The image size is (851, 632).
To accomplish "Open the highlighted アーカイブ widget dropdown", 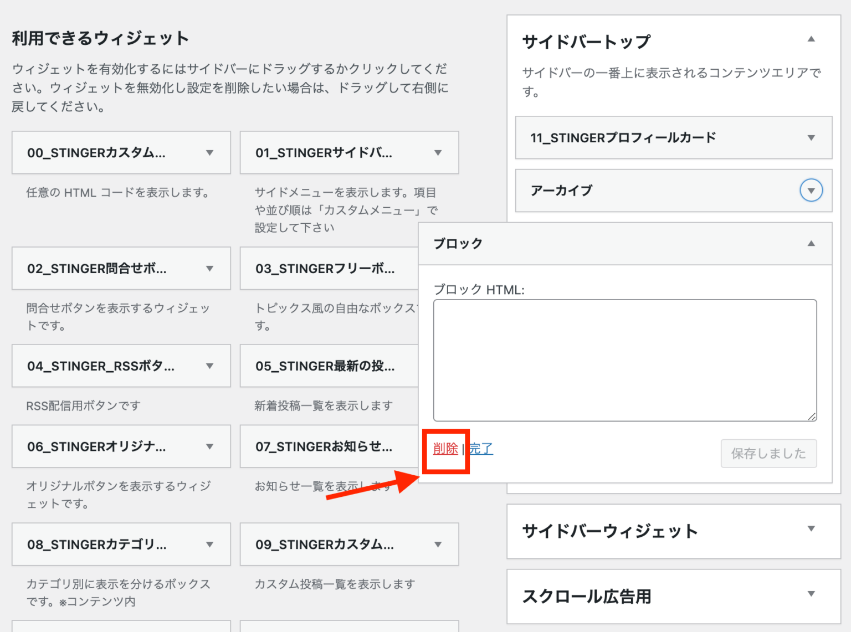I will click(811, 191).
